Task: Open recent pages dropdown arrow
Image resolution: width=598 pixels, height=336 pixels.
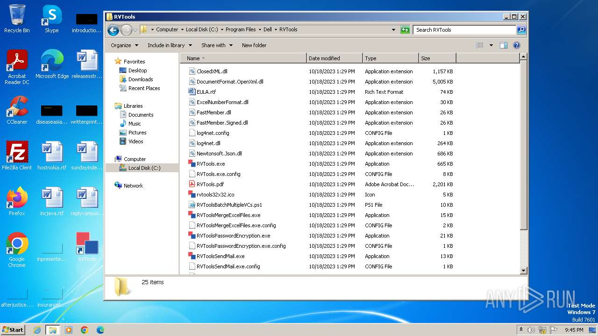Action: coord(135,30)
